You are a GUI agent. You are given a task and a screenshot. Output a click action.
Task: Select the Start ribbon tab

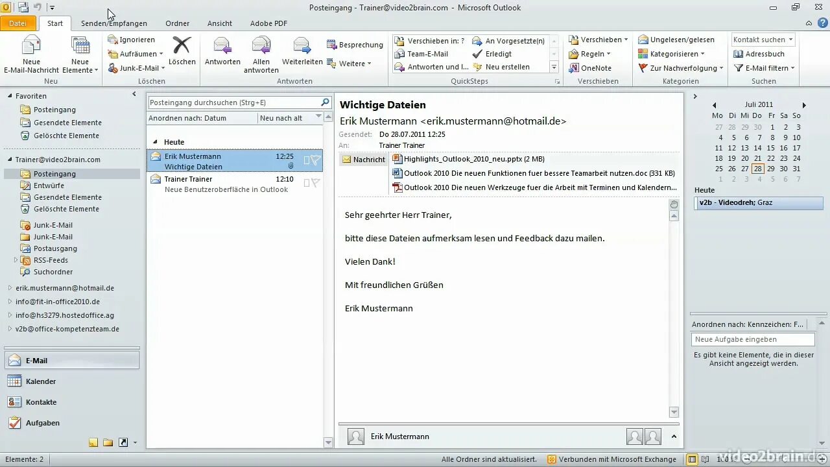point(55,23)
